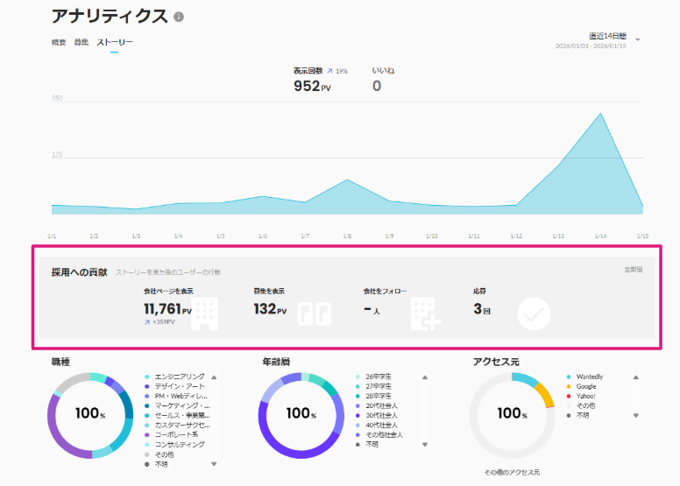Click the building icon for 会社ページを表示

tap(204, 313)
